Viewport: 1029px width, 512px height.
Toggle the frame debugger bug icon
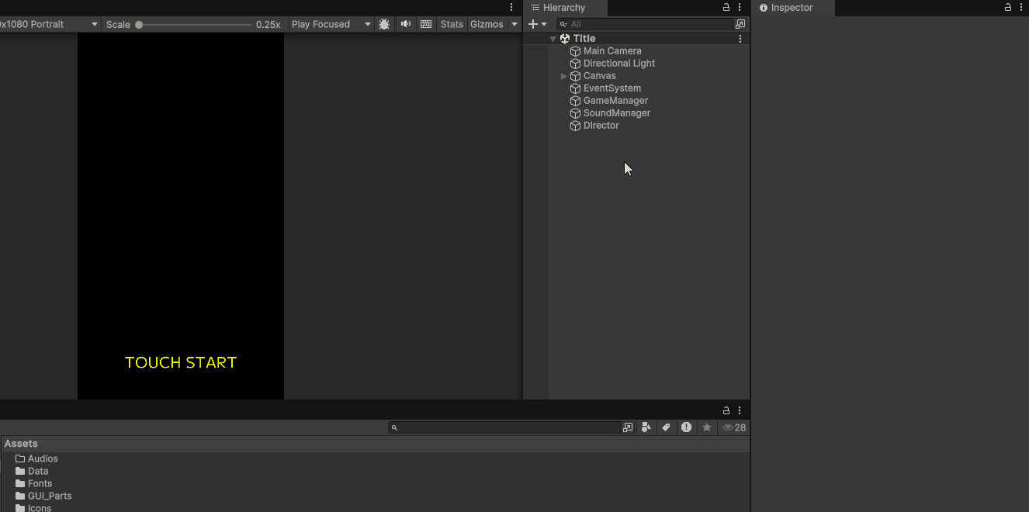pos(384,24)
